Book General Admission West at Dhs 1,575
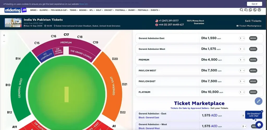The width and height of the screenshot is (267, 130). (253, 49)
